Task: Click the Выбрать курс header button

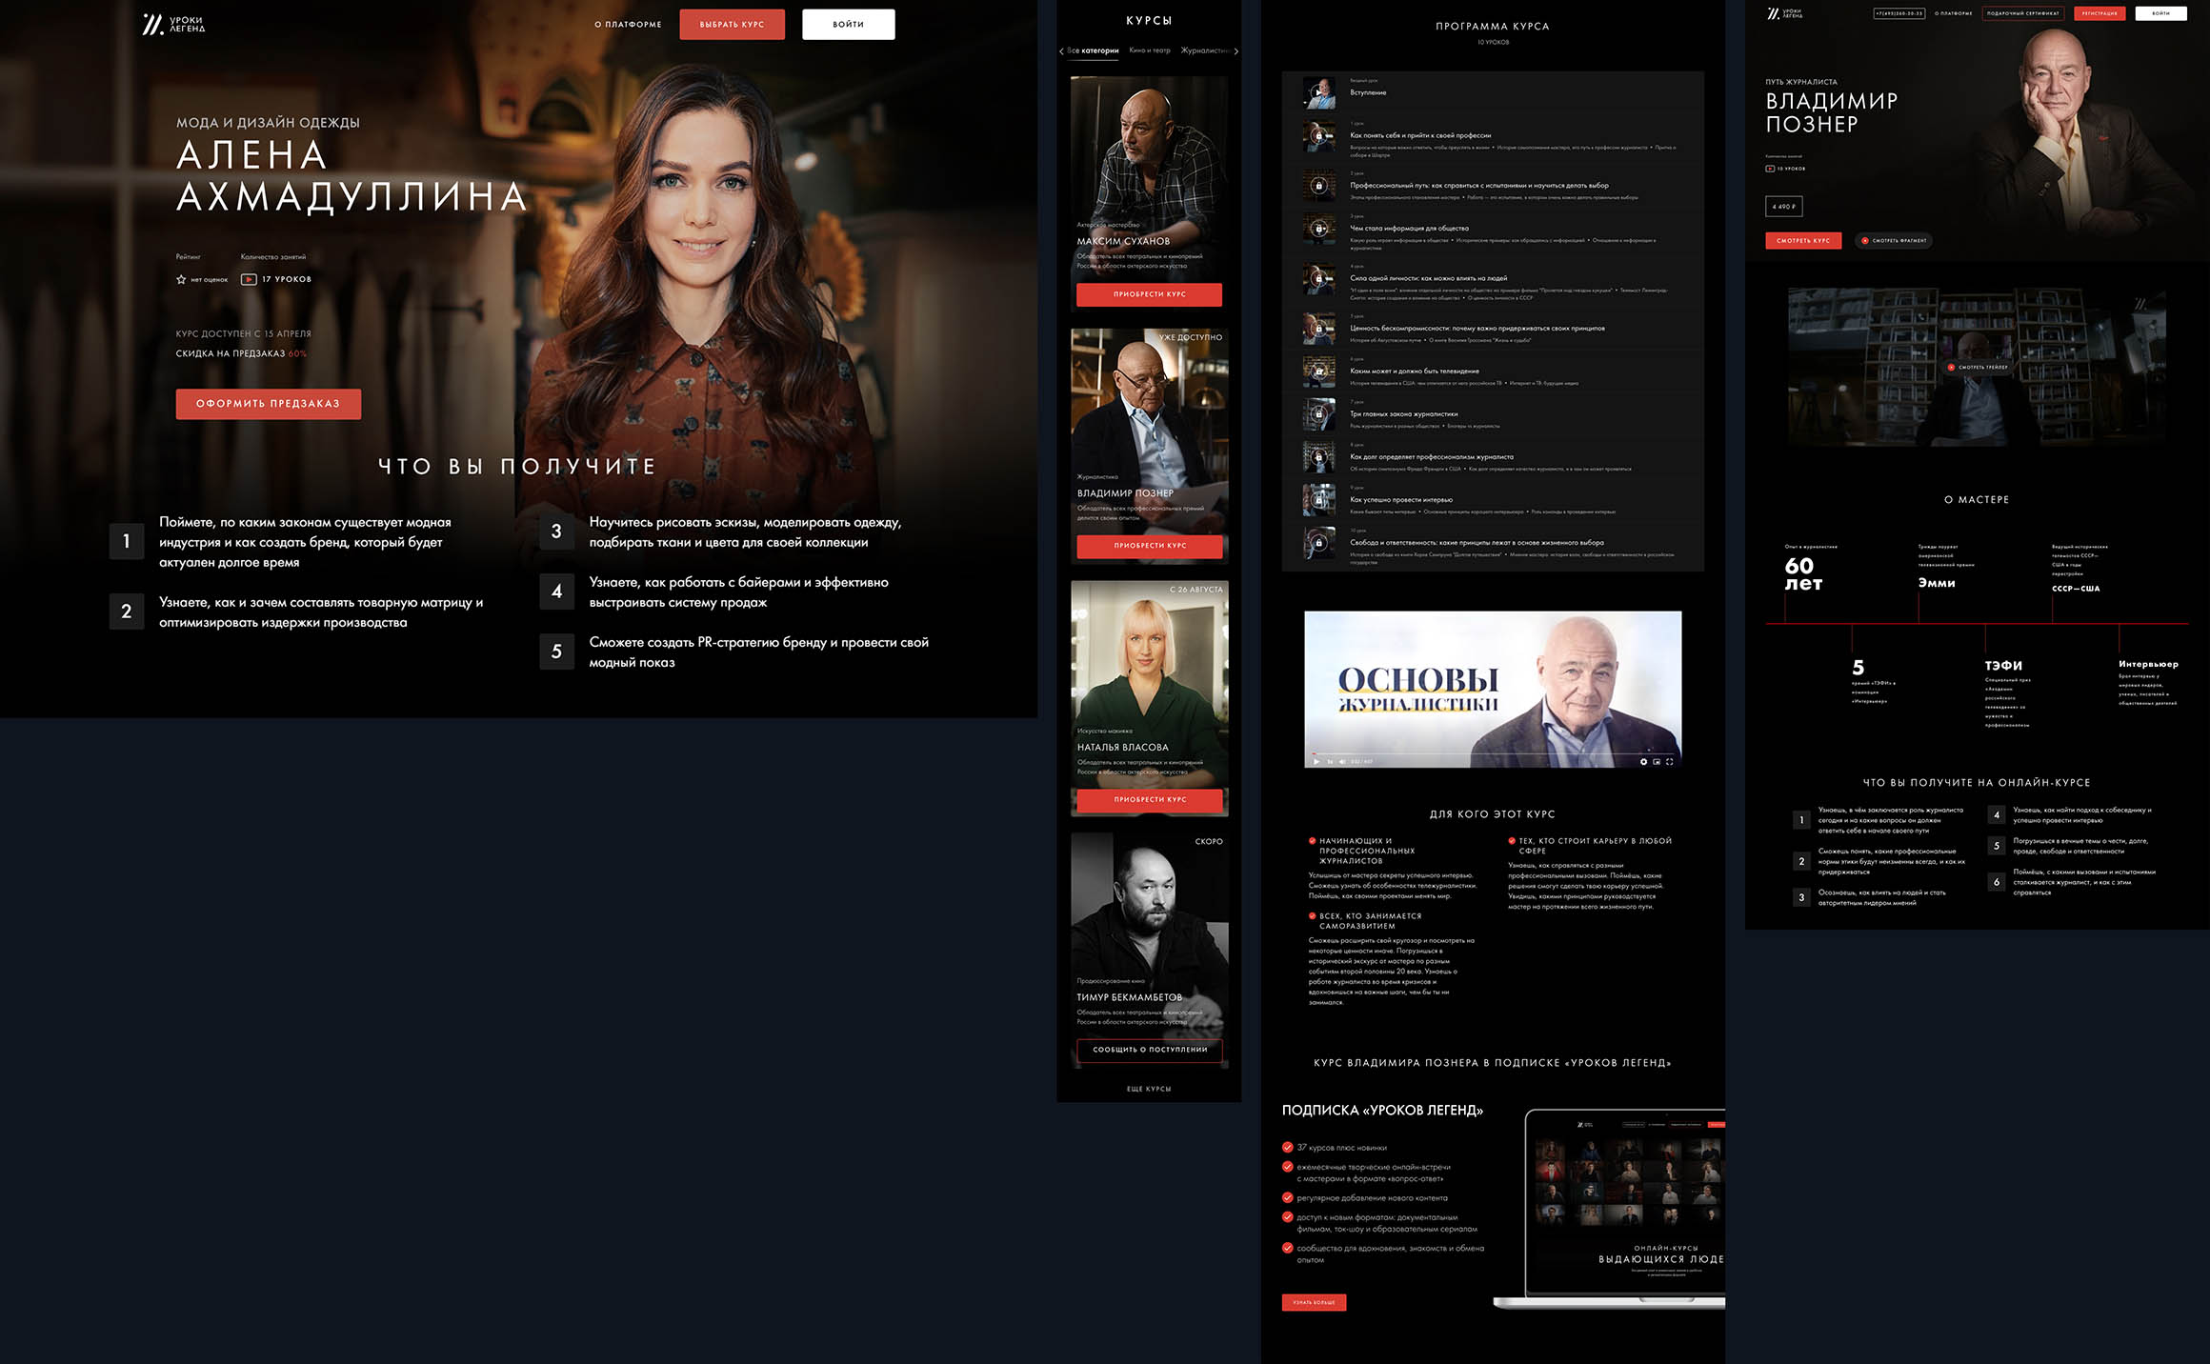Action: (732, 25)
